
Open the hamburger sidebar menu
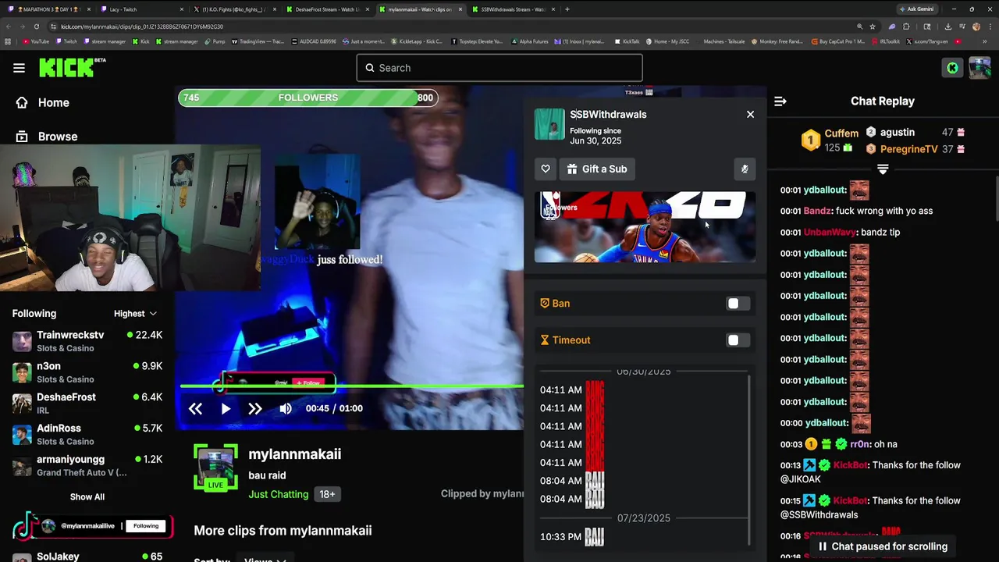point(19,68)
